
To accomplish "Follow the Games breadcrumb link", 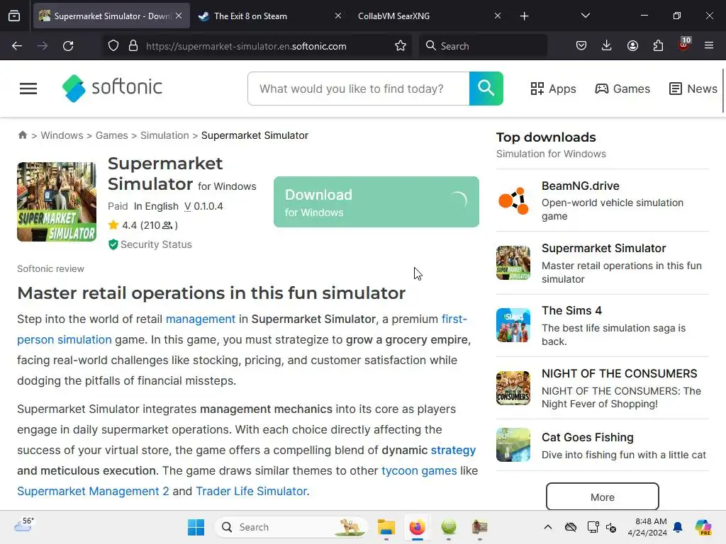I will [111, 135].
